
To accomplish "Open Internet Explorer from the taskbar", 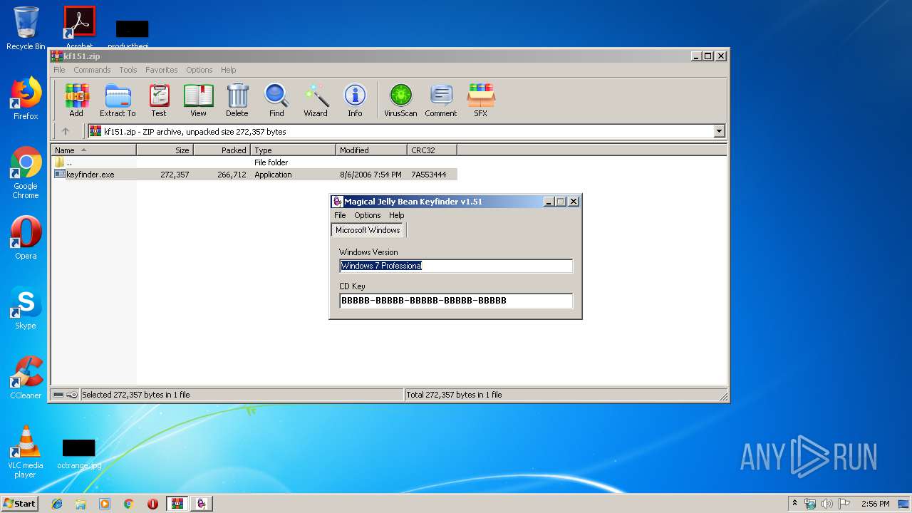I will coord(57,504).
